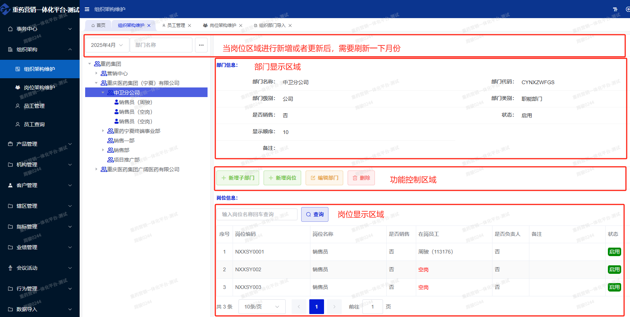The width and height of the screenshot is (630, 317).
Task: Close the 员工管理 tab
Action: (x=189, y=25)
